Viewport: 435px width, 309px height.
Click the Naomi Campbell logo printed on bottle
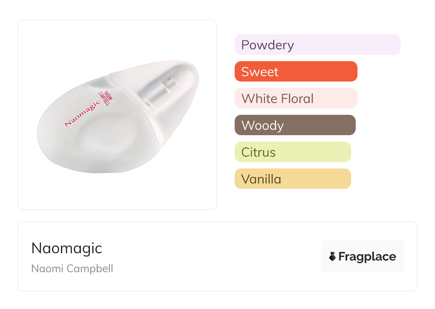105,97
